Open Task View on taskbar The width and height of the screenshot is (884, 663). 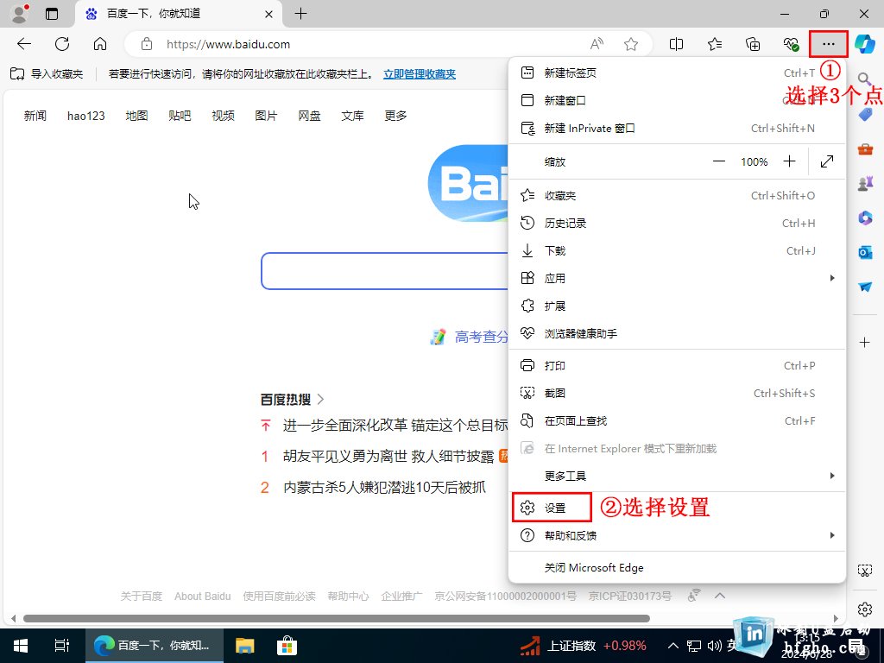(61, 646)
